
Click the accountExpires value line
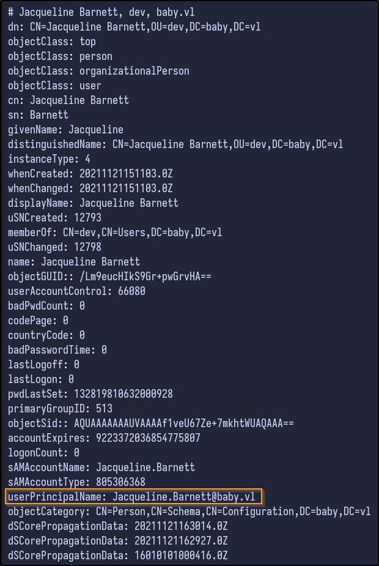point(104,438)
